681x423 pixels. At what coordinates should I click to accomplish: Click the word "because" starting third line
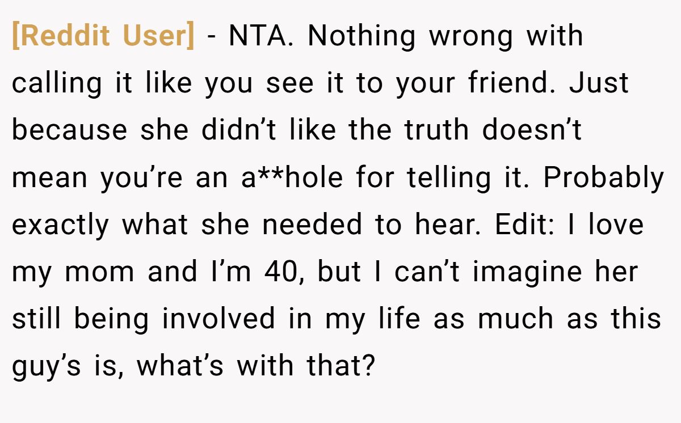69,131
